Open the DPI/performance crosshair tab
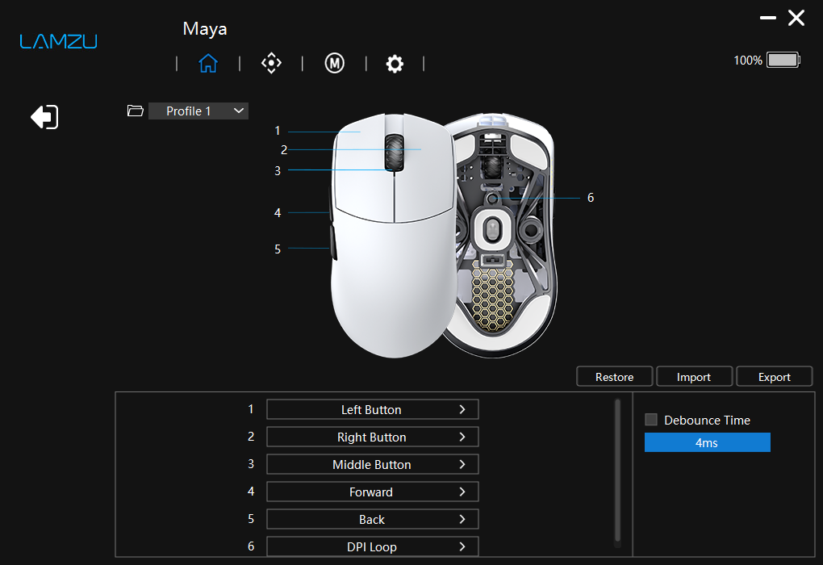The width and height of the screenshot is (823, 565). [x=271, y=63]
